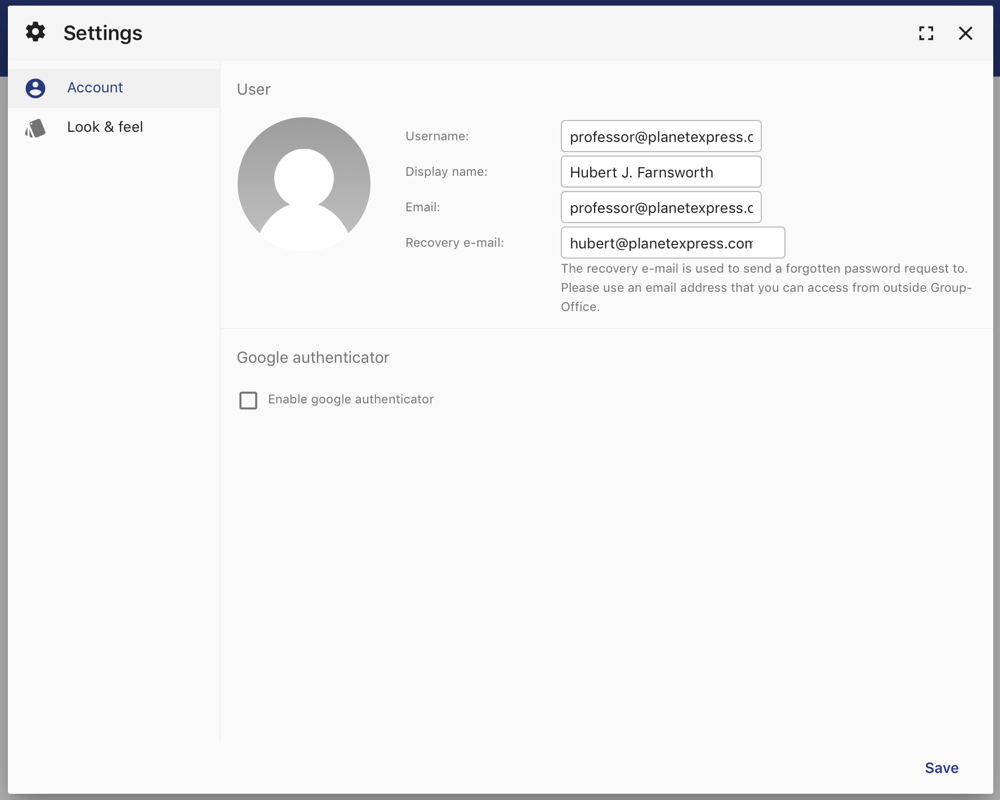Select the Account menu label
The height and width of the screenshot is (800, 1000).
pos(95,87)
